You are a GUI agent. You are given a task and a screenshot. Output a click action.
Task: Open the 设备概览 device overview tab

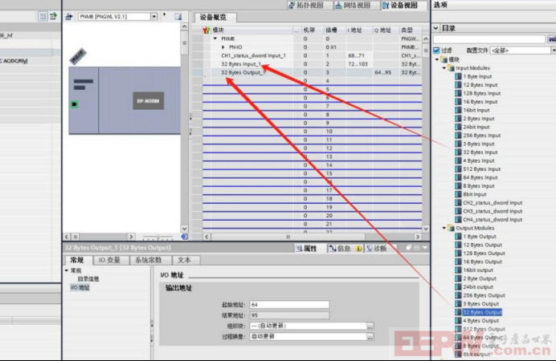(x=214, y=17)
